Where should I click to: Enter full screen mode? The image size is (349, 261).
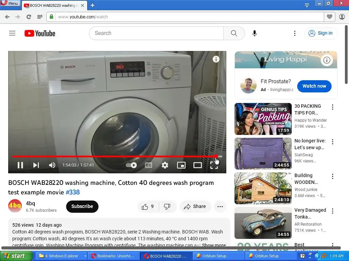(x=214, y=165)
